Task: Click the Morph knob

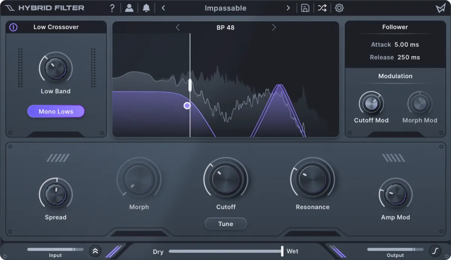Action: coord(139,179)
